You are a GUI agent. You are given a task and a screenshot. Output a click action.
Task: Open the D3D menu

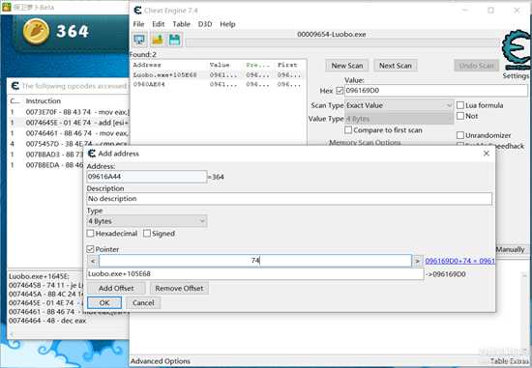point(205,24)
